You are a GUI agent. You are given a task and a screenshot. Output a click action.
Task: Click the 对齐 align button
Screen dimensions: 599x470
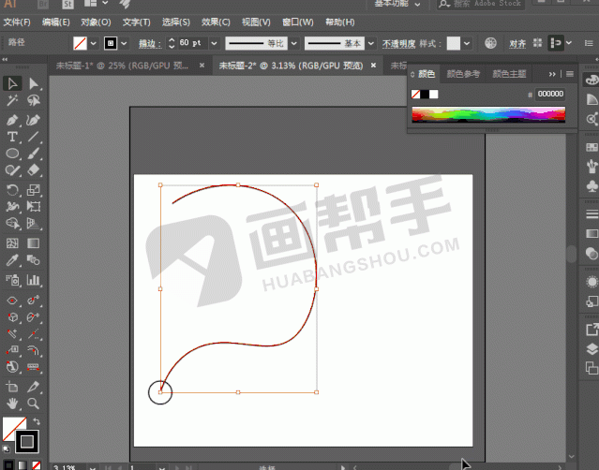[517, 43]
